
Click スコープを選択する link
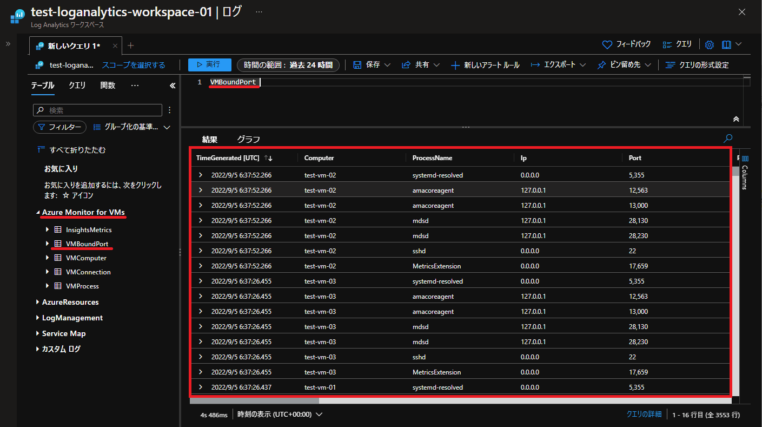[134, 65]
